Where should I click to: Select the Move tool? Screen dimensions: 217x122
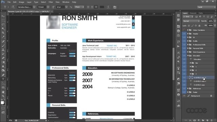click(x=3, y=16)
